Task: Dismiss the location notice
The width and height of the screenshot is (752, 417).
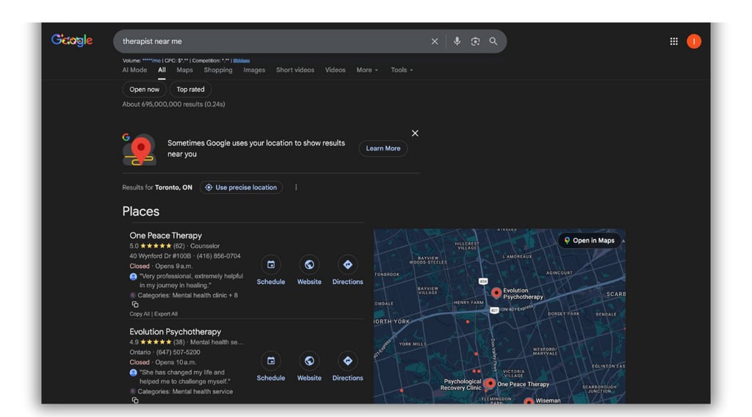Action: tap(415, 133)
